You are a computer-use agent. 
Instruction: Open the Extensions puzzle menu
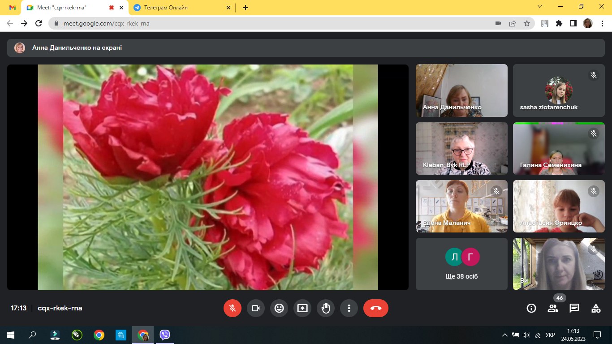[x=559, y=23]
